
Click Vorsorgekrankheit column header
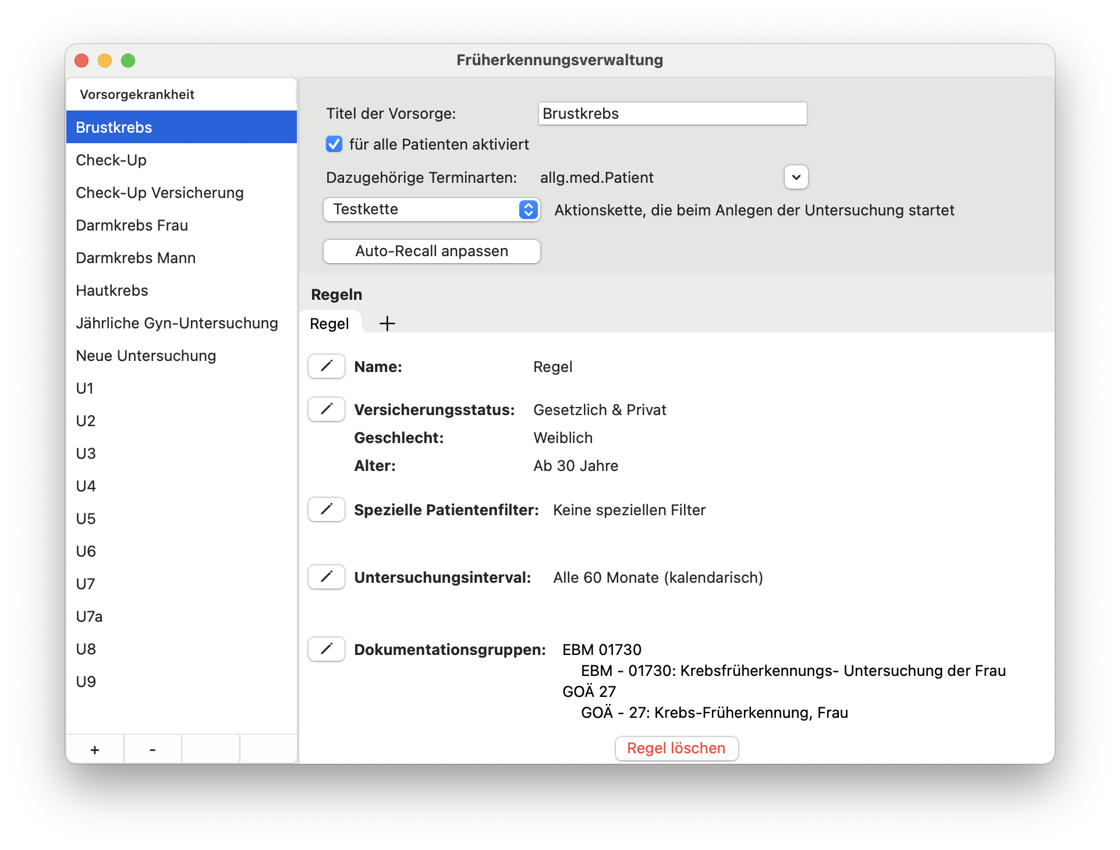coord(137,94)
